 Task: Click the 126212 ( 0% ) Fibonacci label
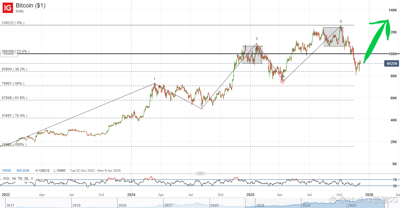(13, 23)
